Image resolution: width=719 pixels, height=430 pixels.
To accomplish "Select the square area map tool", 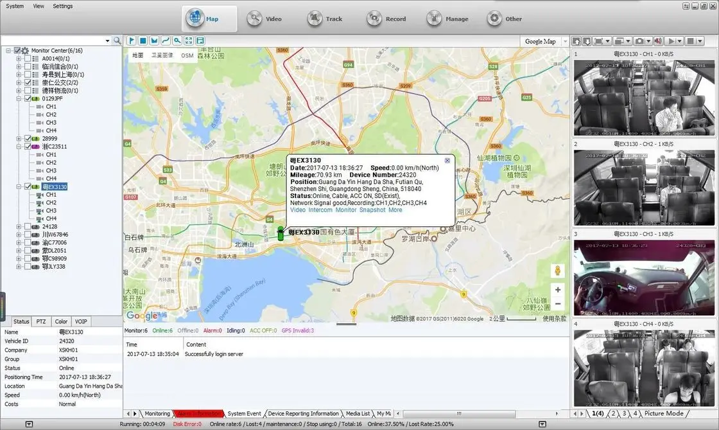I will [x=143, y=41].
